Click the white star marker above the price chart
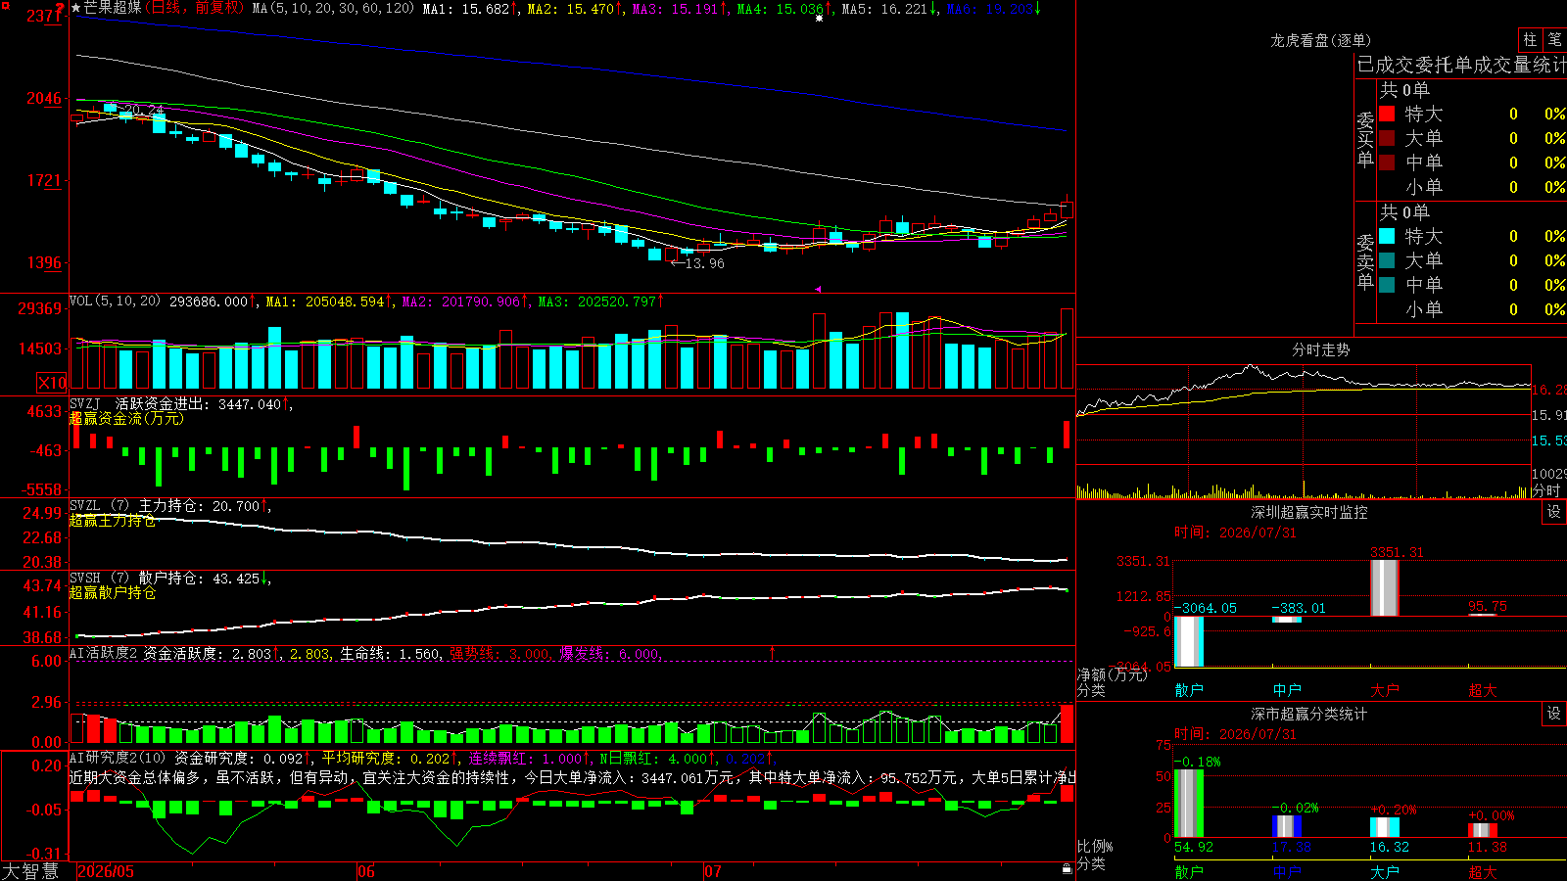This screenshot has height=881, width=1567. click(x=820, y=18)
